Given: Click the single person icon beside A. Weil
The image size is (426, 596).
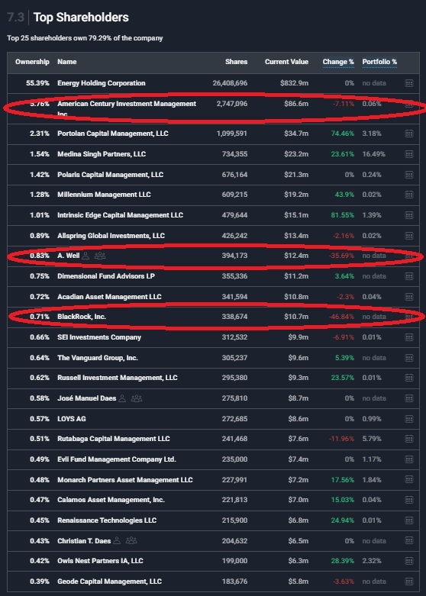Looking at the screenshot, I should point(86,256).
